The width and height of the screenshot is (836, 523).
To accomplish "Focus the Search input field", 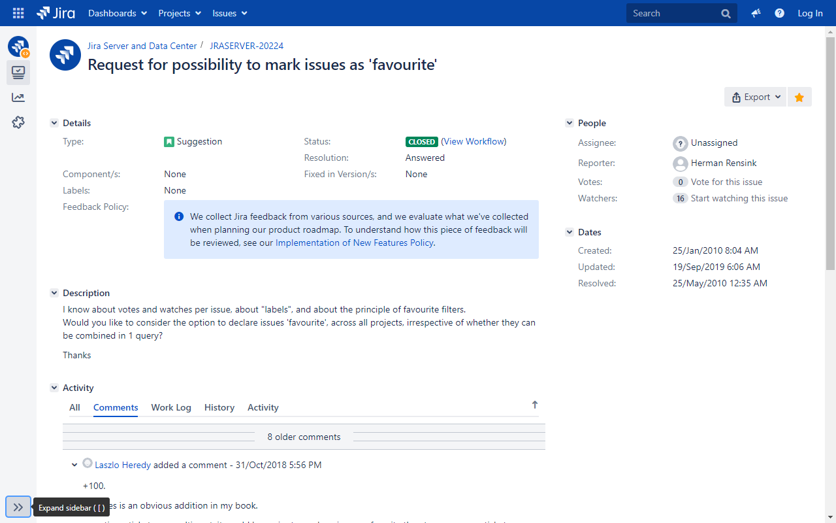I will (x=682, y=13).
